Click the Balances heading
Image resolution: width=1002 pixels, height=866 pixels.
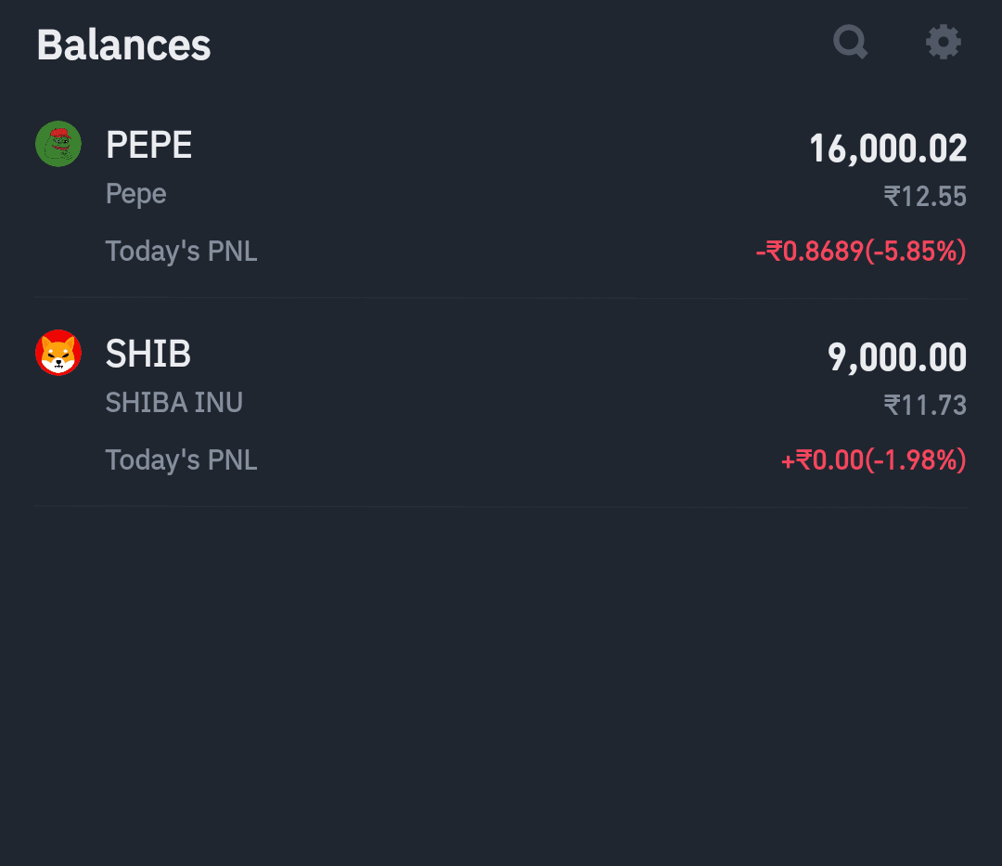pos(123,45)
